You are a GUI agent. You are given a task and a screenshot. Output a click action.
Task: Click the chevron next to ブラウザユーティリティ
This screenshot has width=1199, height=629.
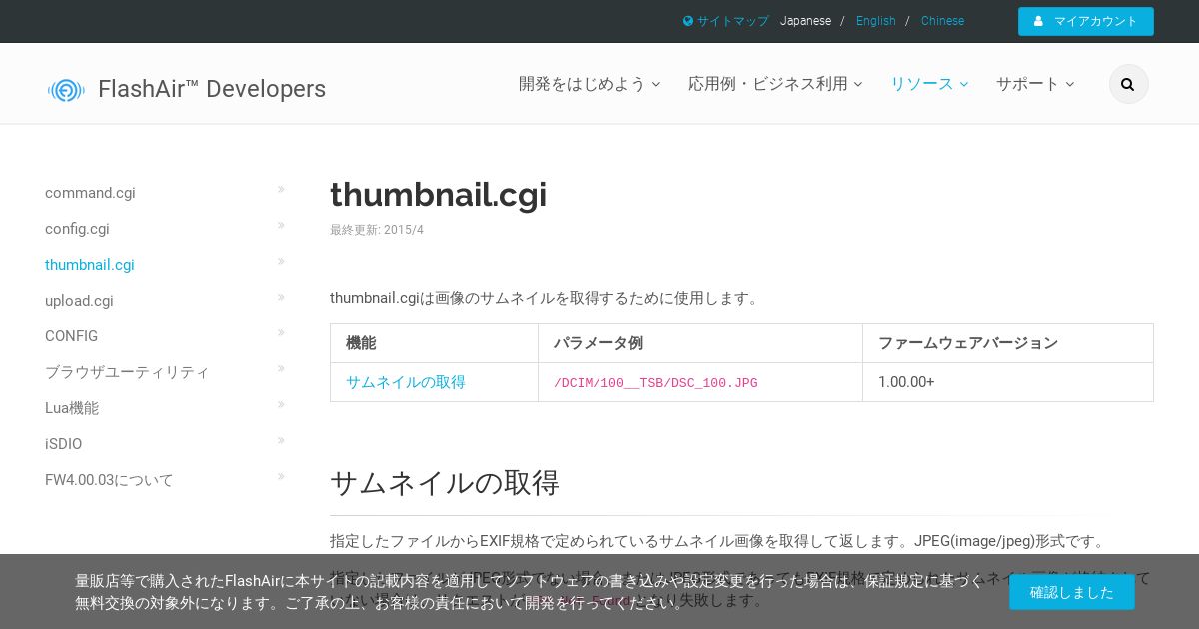point(281,368)
